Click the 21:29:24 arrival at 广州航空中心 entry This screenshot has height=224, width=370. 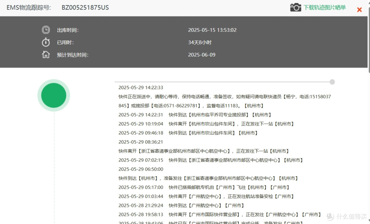click(x=181, y=205)
